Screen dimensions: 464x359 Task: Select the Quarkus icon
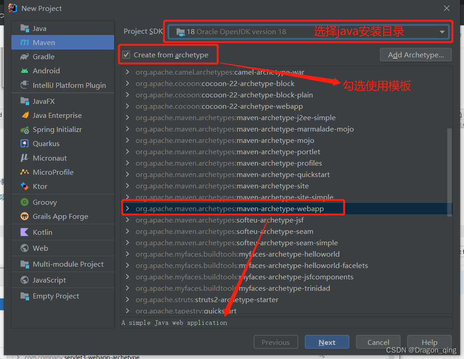click(x=25, y=144)
